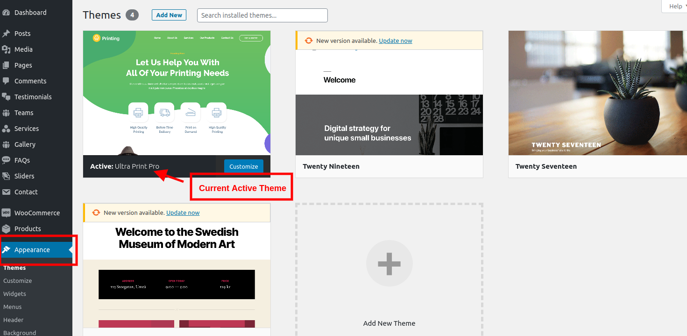Click the themes count badge 4
687x336 pixels.
[133, 15]
